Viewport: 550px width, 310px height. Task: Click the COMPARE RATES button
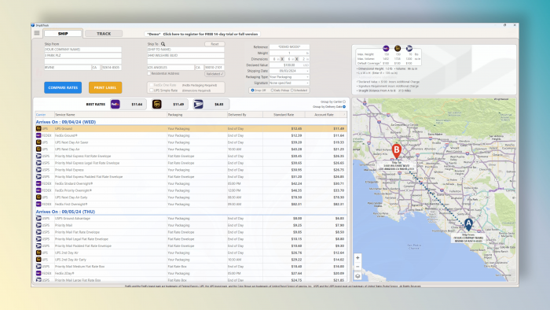point(63,88)
